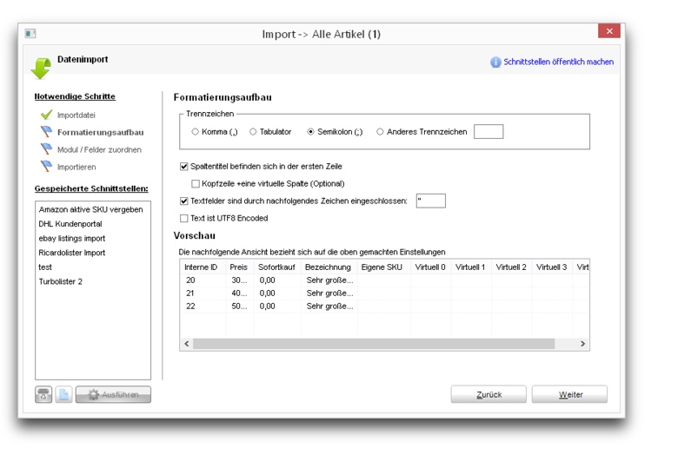
Task: Toggle Textfelder sind durch nachfolgendes Zeichen eingeschlossen
Action: tap(183, 201)
